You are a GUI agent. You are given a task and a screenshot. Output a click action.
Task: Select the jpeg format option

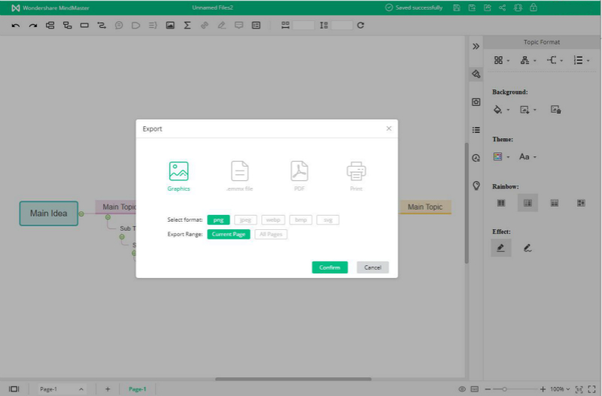pyautogui.click(x=245, y=220)
